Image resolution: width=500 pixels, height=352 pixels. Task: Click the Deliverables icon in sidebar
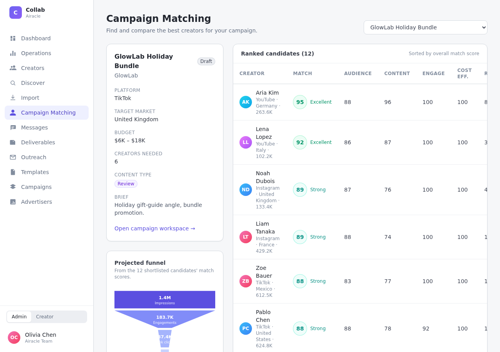pyautogui.click(x=13, y=142)
